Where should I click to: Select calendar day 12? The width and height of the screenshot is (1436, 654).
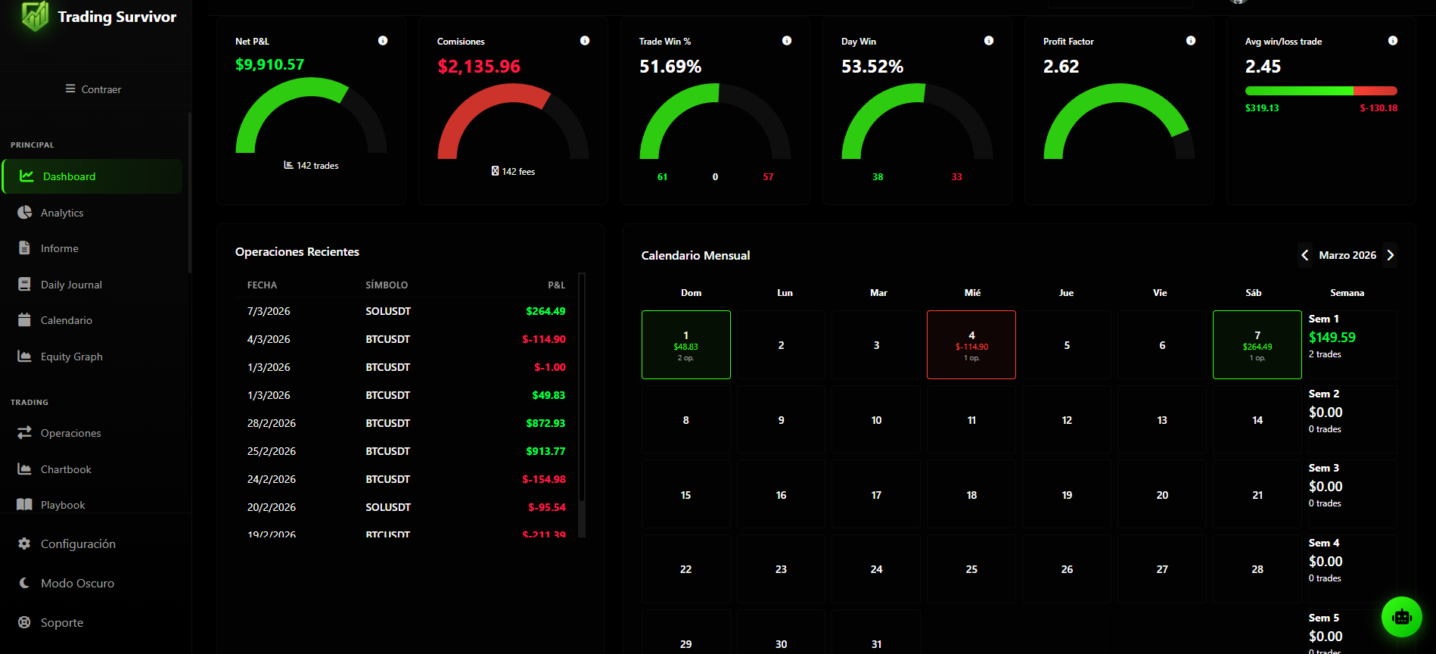point(1067,419)
